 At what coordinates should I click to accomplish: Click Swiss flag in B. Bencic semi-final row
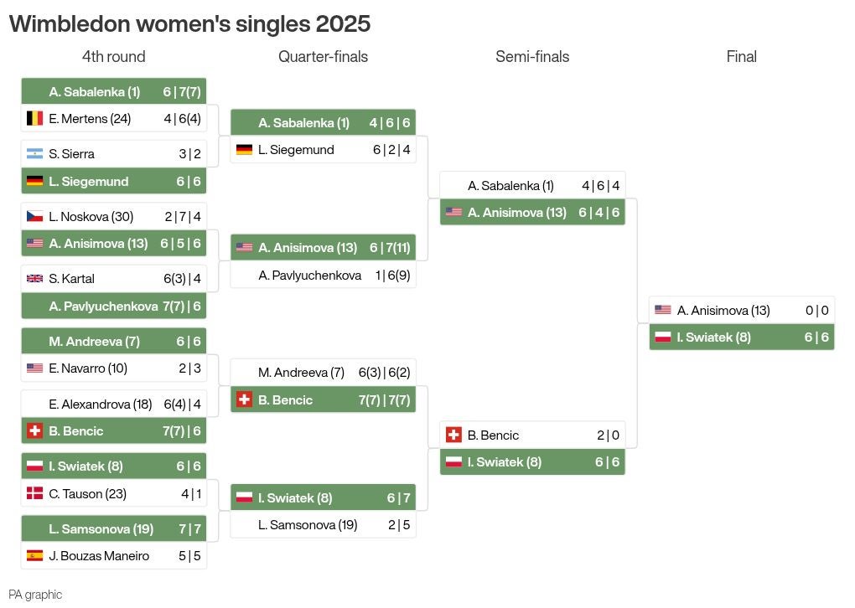click(x=453, y=435)
